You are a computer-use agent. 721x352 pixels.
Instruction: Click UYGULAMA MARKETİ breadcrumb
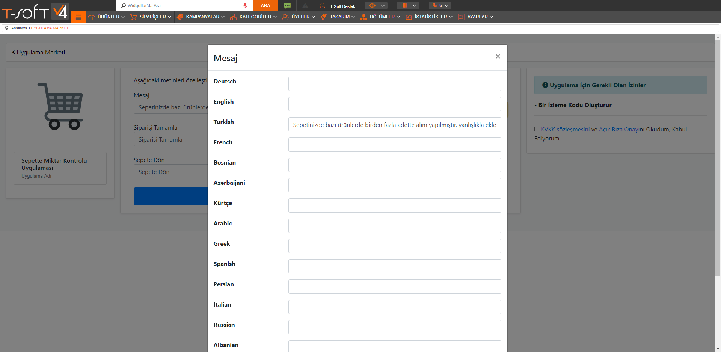[x=50, y=28]
